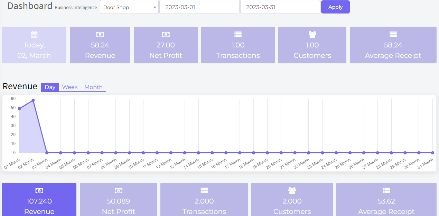Open the end date picker 2023-03-31
439x216 pixels.
pos(280,7)
